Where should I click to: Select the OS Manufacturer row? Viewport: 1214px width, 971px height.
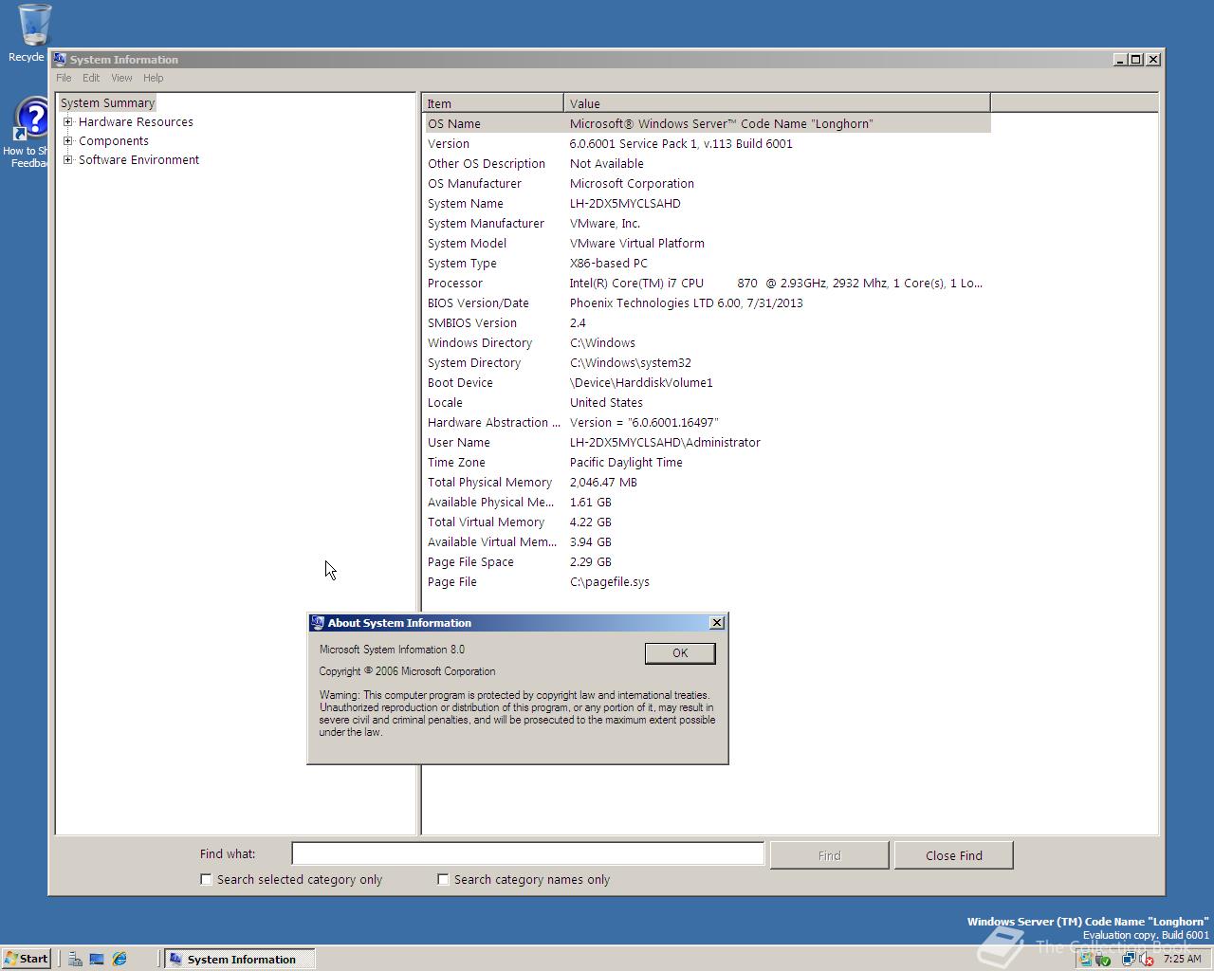(707, 184)
